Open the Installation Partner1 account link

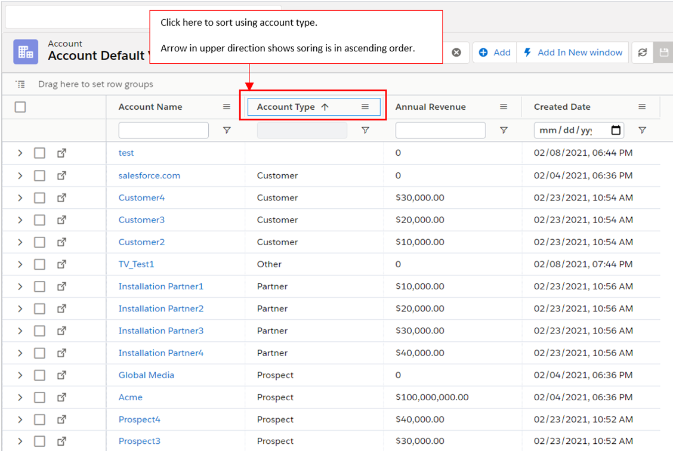coord(160,286)
